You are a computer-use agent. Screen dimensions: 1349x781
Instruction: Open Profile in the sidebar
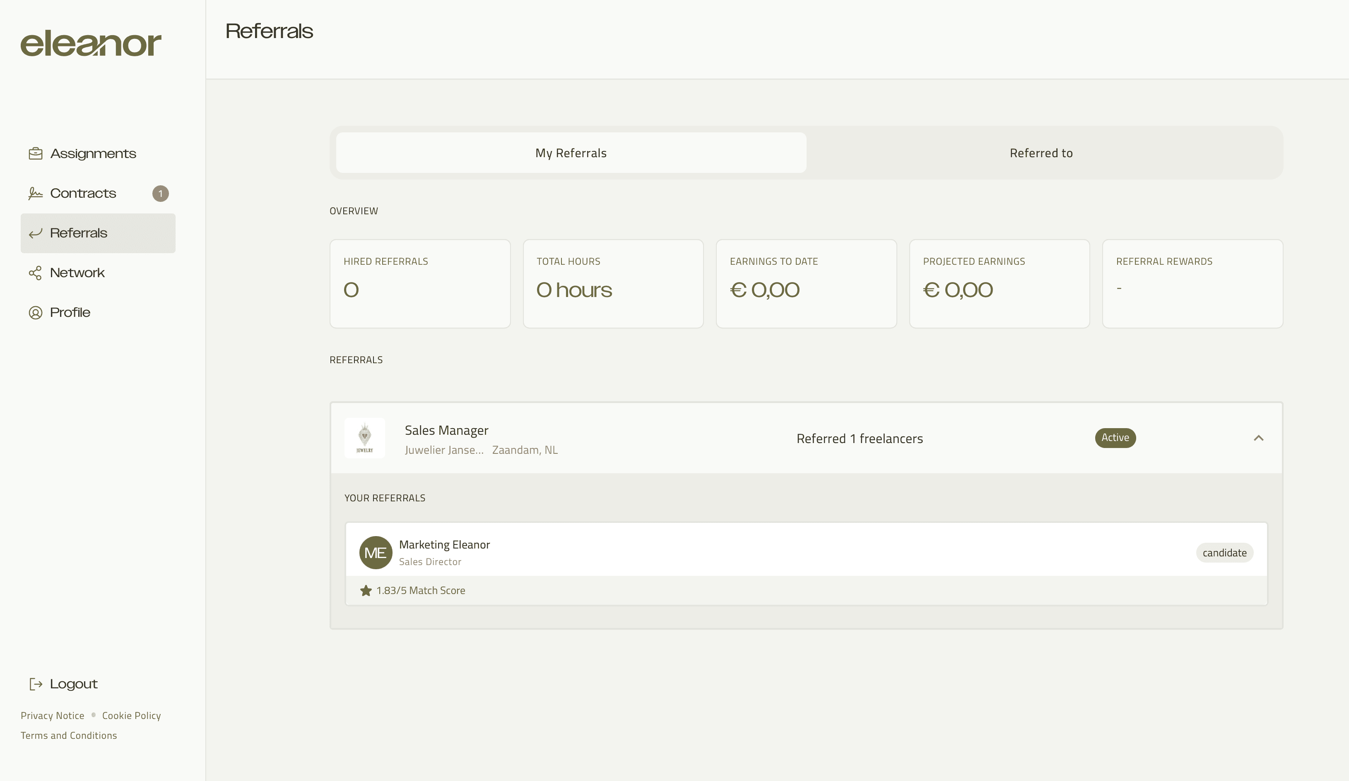tap(98, 312)
